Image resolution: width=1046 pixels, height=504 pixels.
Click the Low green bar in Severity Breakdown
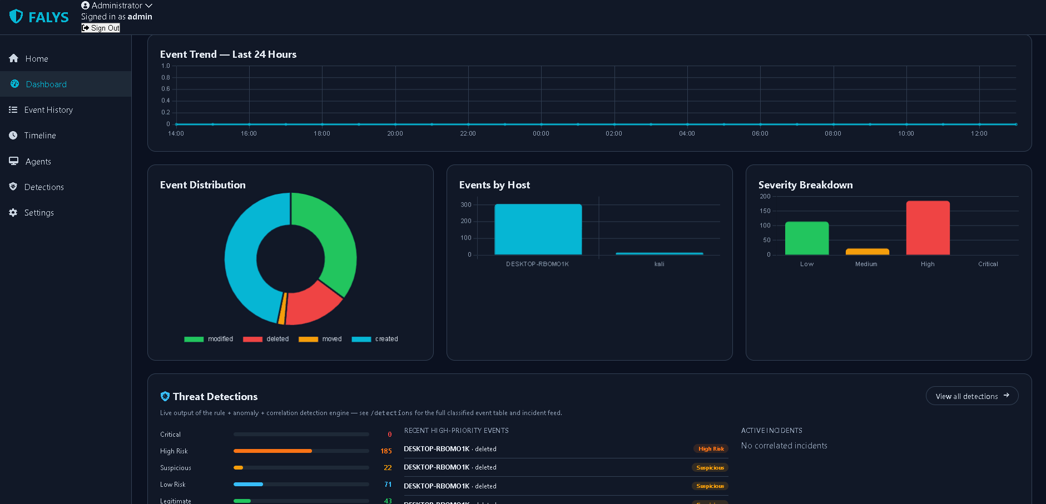tap(806, 238)
